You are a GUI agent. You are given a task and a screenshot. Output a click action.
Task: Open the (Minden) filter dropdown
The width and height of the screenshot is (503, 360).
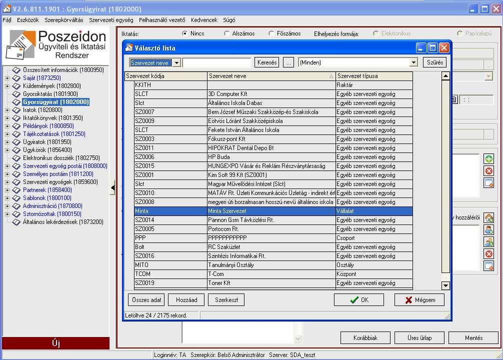point(413,62)
